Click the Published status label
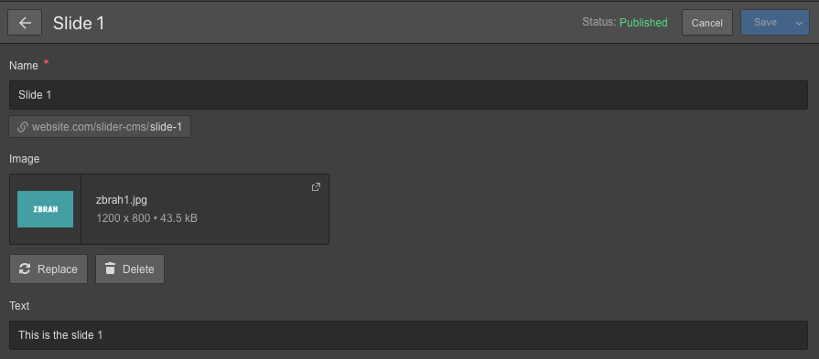 pyautogui.click(x=643, y=23)
